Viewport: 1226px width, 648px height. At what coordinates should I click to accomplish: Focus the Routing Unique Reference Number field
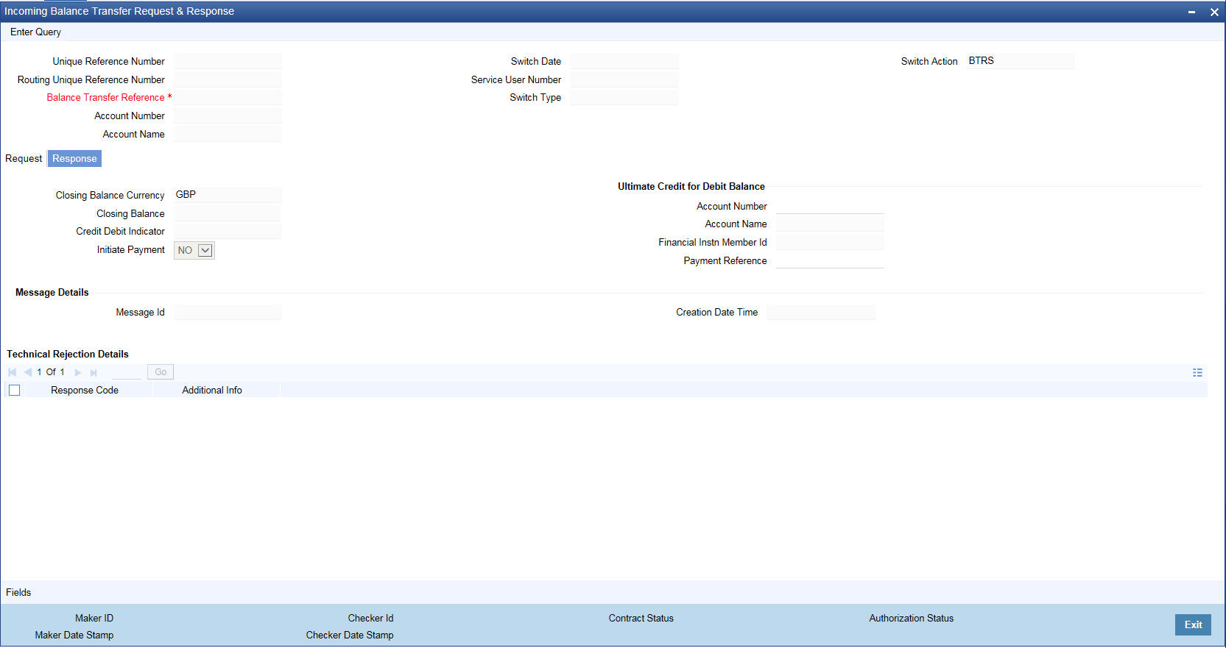click(x=228, y=79)
